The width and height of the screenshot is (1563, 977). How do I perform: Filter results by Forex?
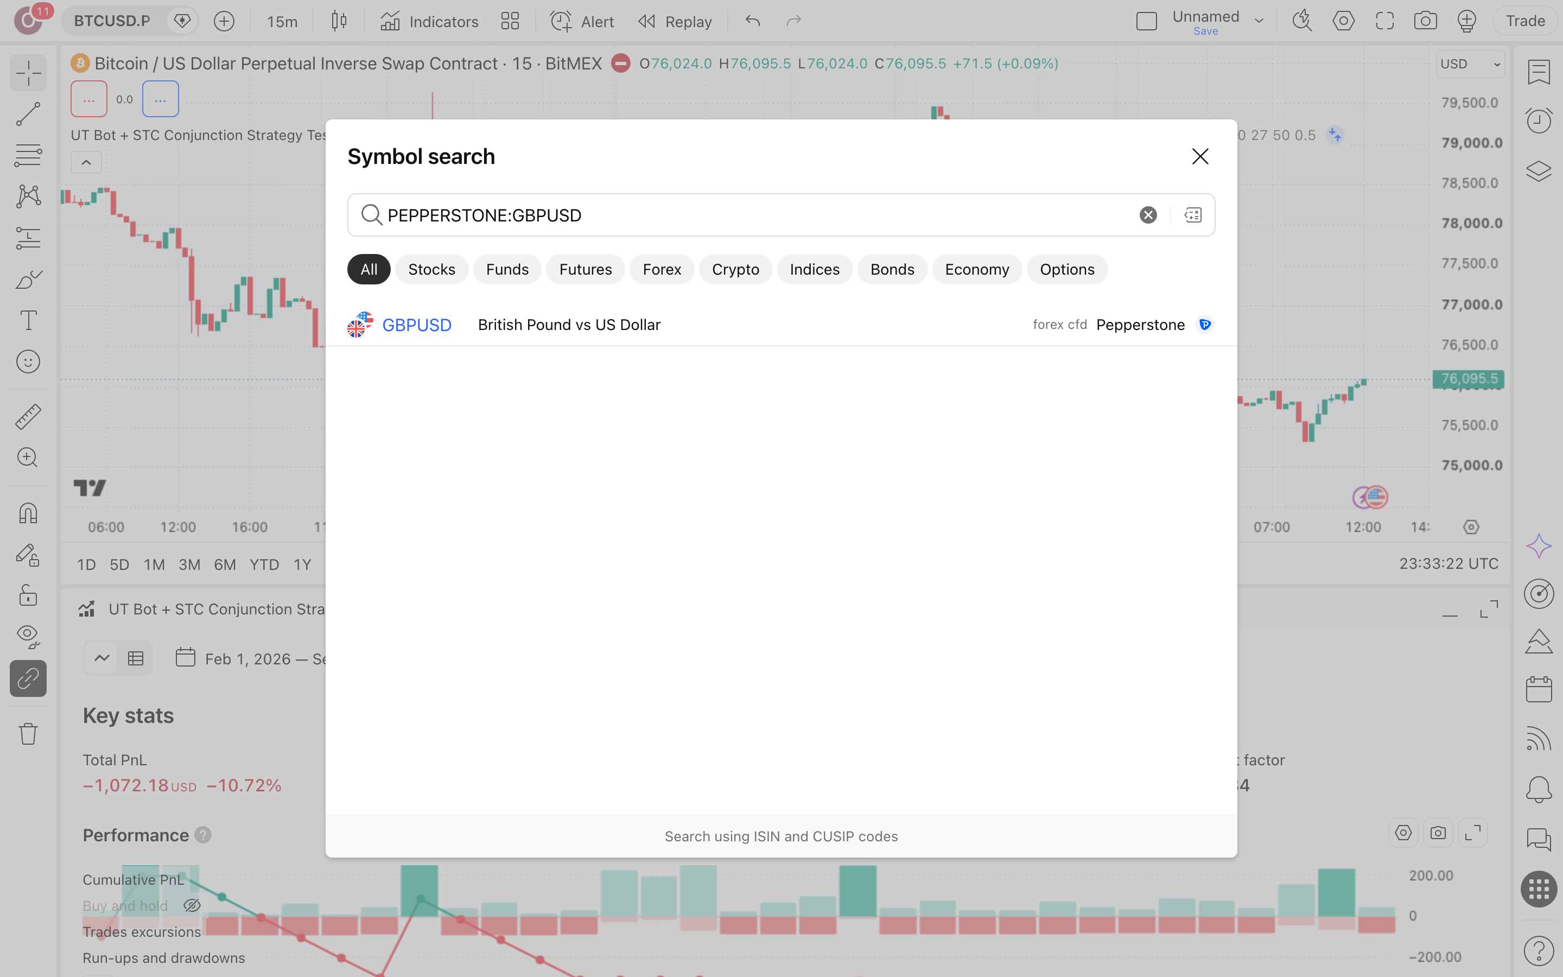[x=662, y=269]
